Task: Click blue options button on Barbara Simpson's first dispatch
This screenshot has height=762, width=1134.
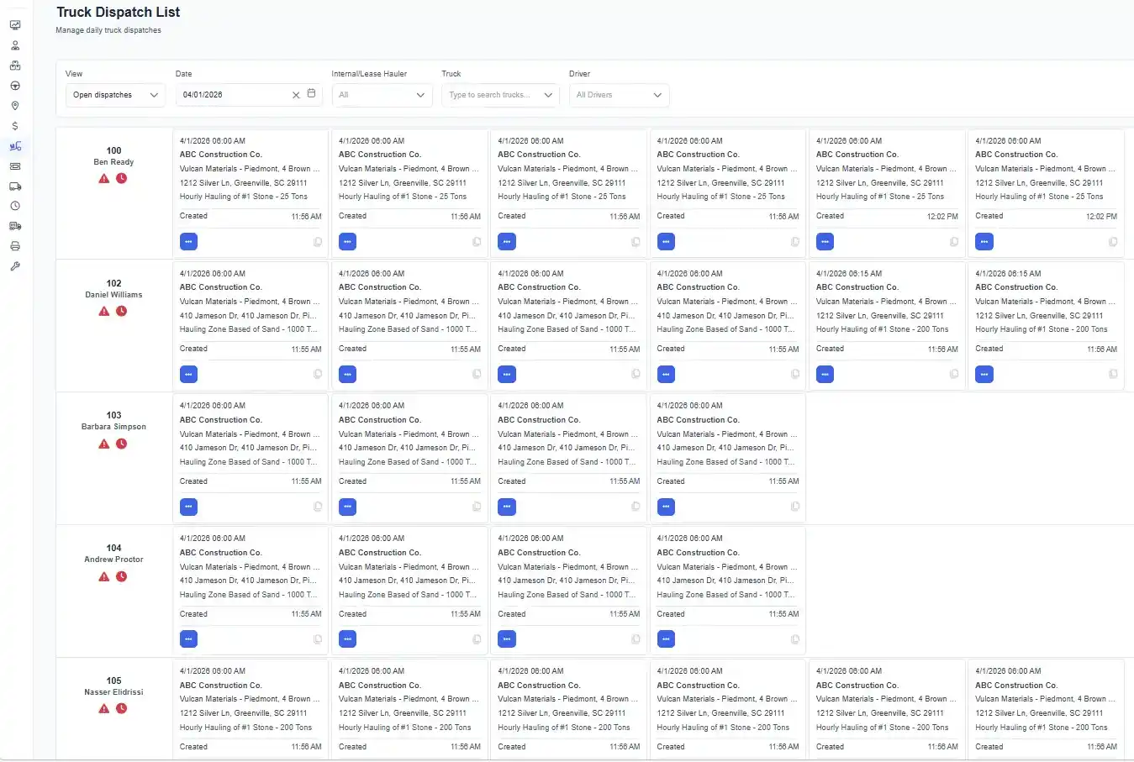Action: [189, 507]
